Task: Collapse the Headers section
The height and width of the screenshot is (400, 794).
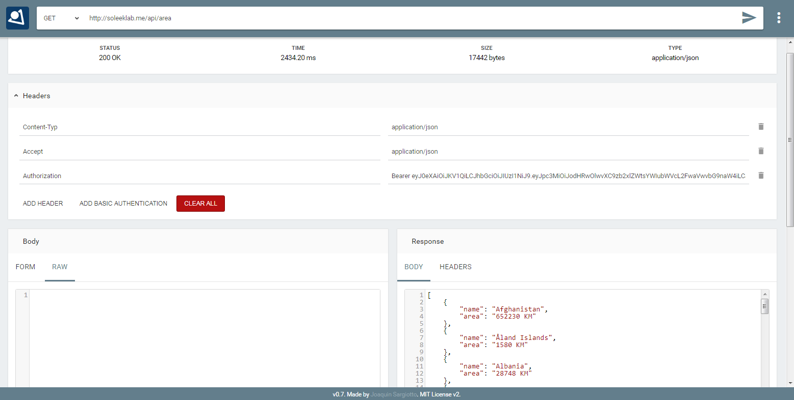Action: [16, 96]
